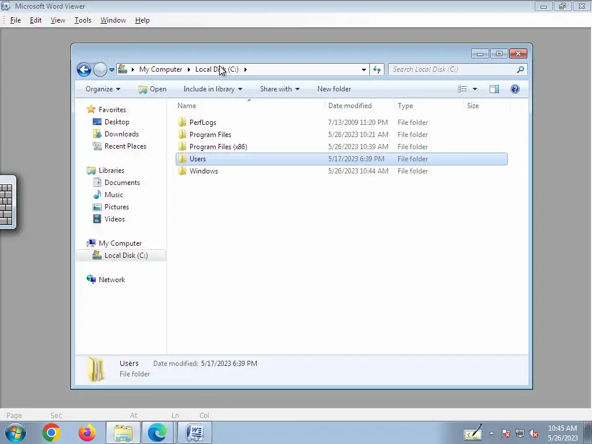Sort by the Type column header
This screenshot has height=444, width=592.
(x=428, y=106)
